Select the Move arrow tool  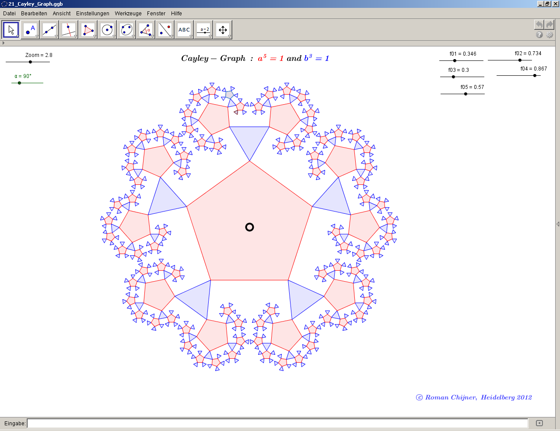click(11, 30)
